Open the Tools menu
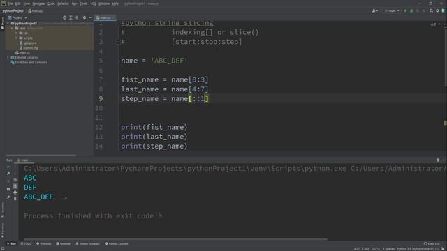Screen dimensions: 447x251 pyautogui.click(x=84, y=3)
